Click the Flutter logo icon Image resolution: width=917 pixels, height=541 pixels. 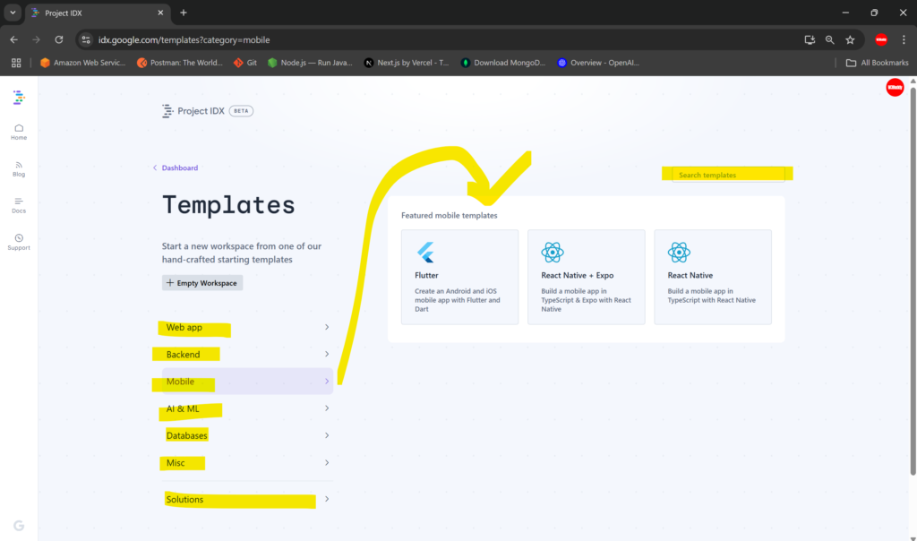coord(425,252)
